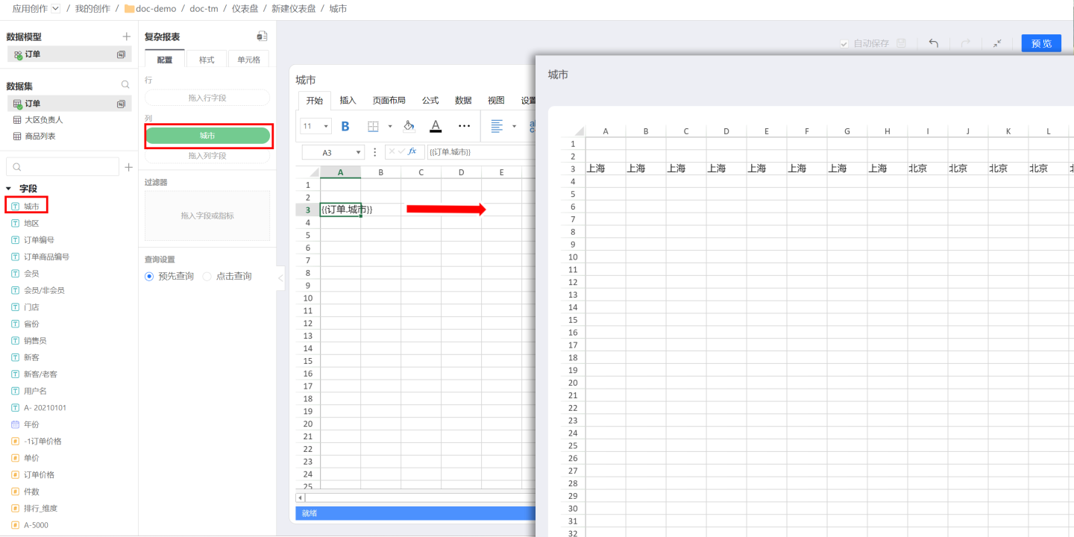Click the collapse fullscreen arrows icon
Screen dimensions: 1074x537
coord(997,43)
